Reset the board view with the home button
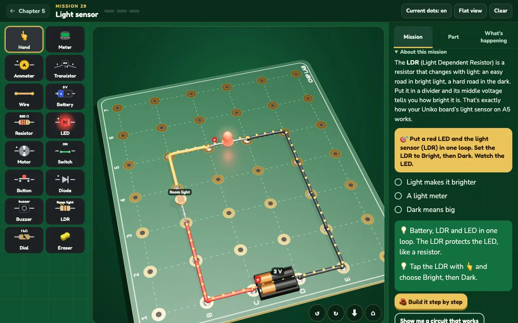Viewport: 518px width, 323px height. point(373,313)
